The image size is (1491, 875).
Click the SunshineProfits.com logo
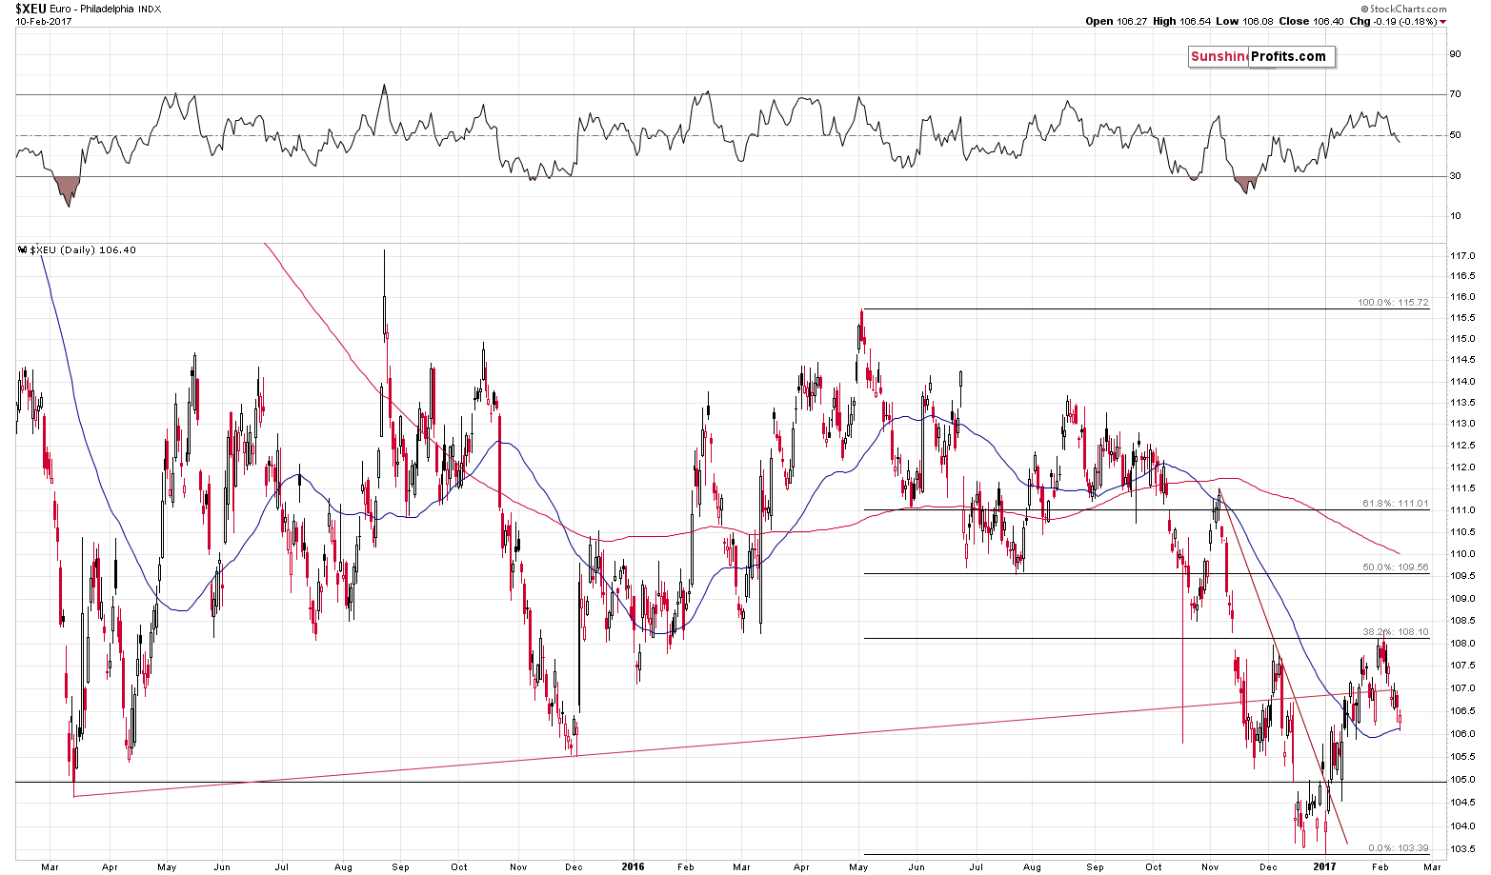1261,57
